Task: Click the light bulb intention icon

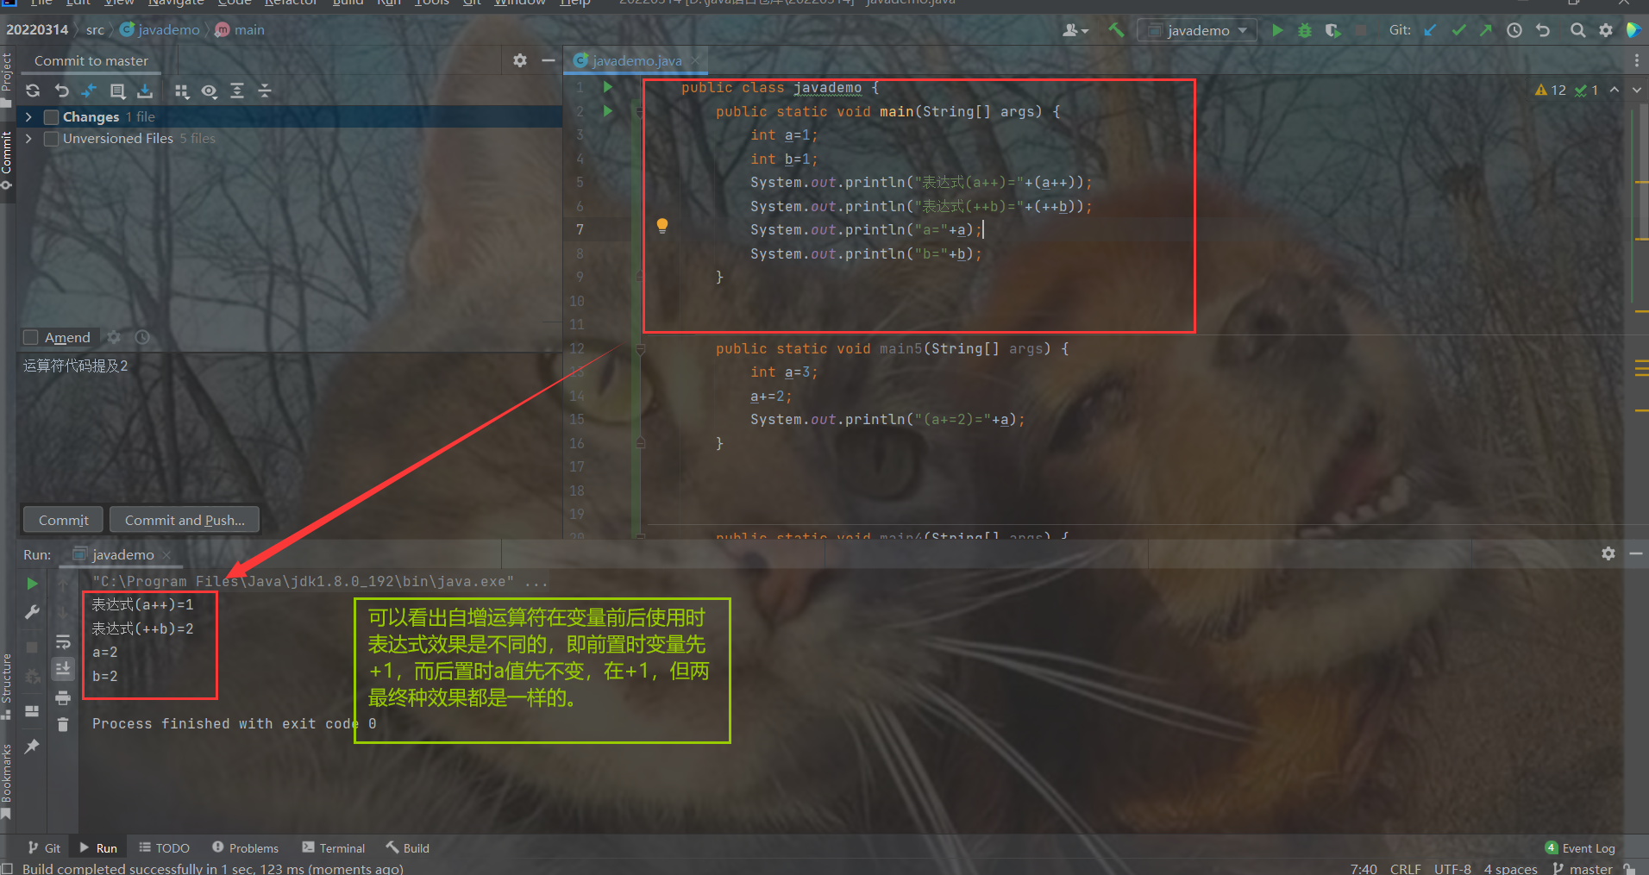Action: click(x=662, y=226)
